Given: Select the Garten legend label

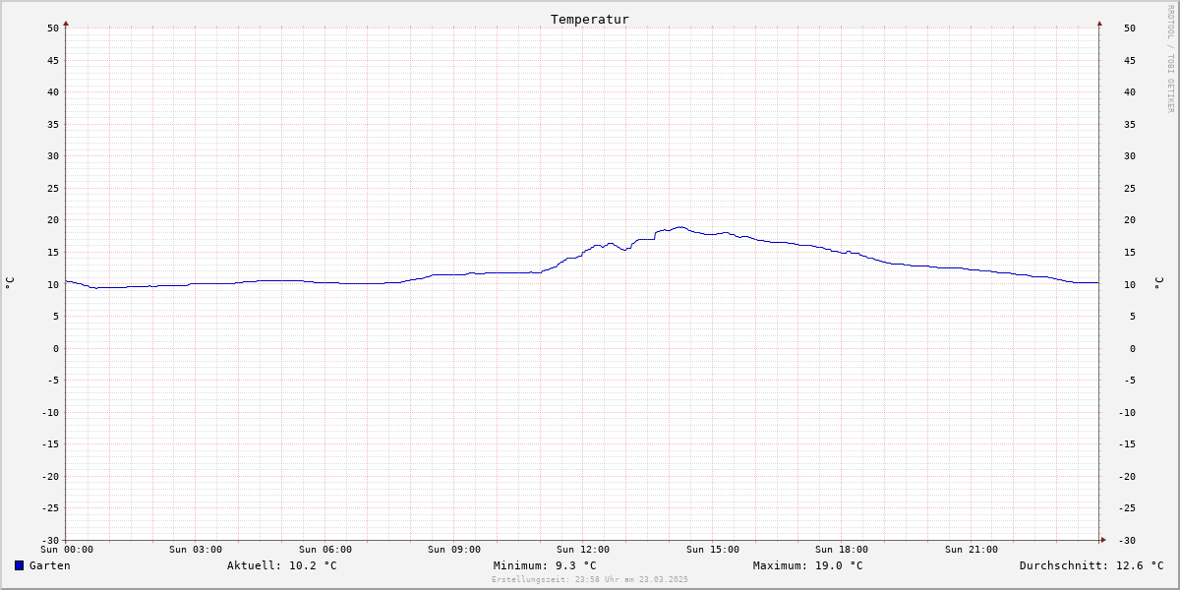Looking at the screenshot, I should click(49, 565).
